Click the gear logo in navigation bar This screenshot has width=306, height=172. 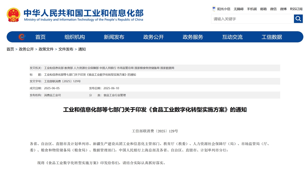(x=22, y=37)
